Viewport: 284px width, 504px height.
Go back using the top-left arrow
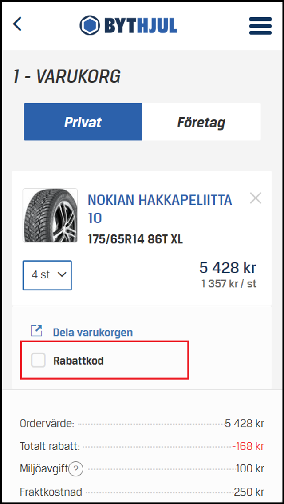17,24
